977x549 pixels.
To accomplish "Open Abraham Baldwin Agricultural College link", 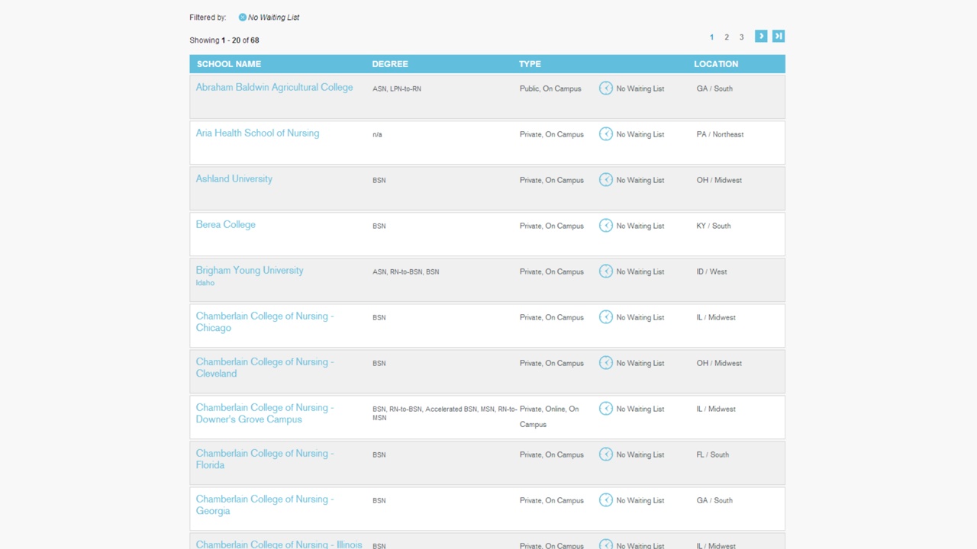I will coord(274,88).
